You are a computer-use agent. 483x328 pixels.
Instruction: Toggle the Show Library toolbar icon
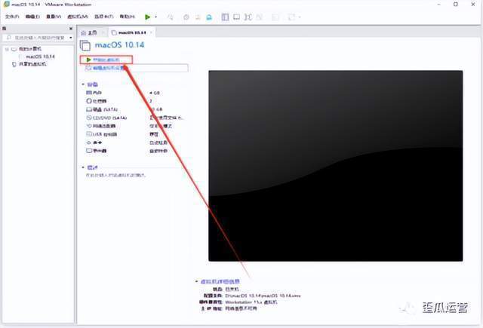tap(225, 17)
